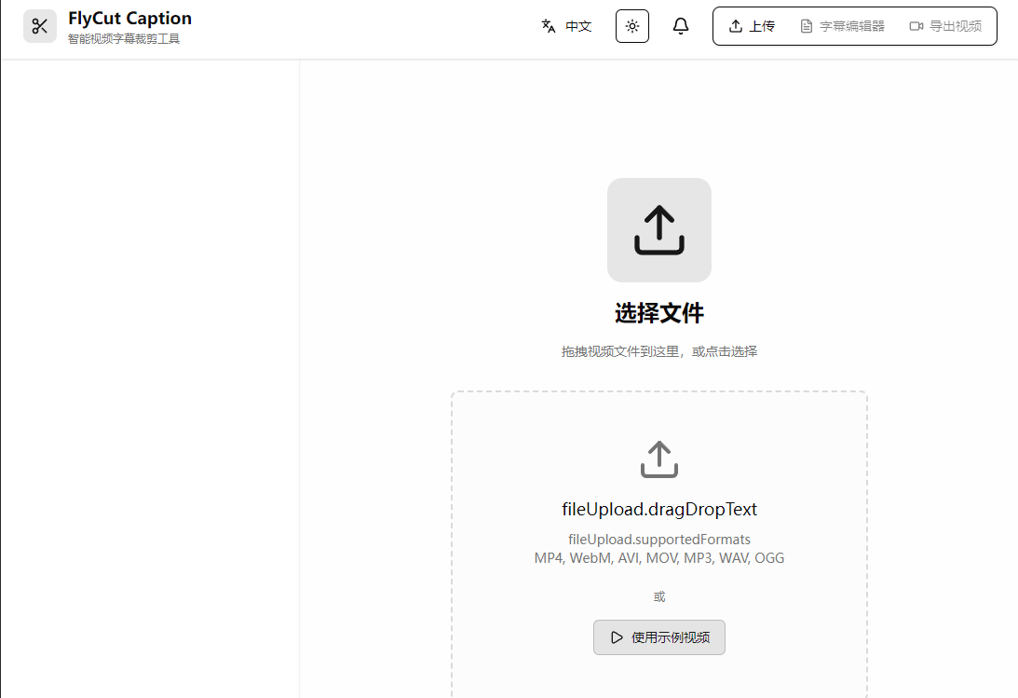
Task: Click the document icon beside 字幕编辑器
Action: pyautogui.click(x=807, y=26)
